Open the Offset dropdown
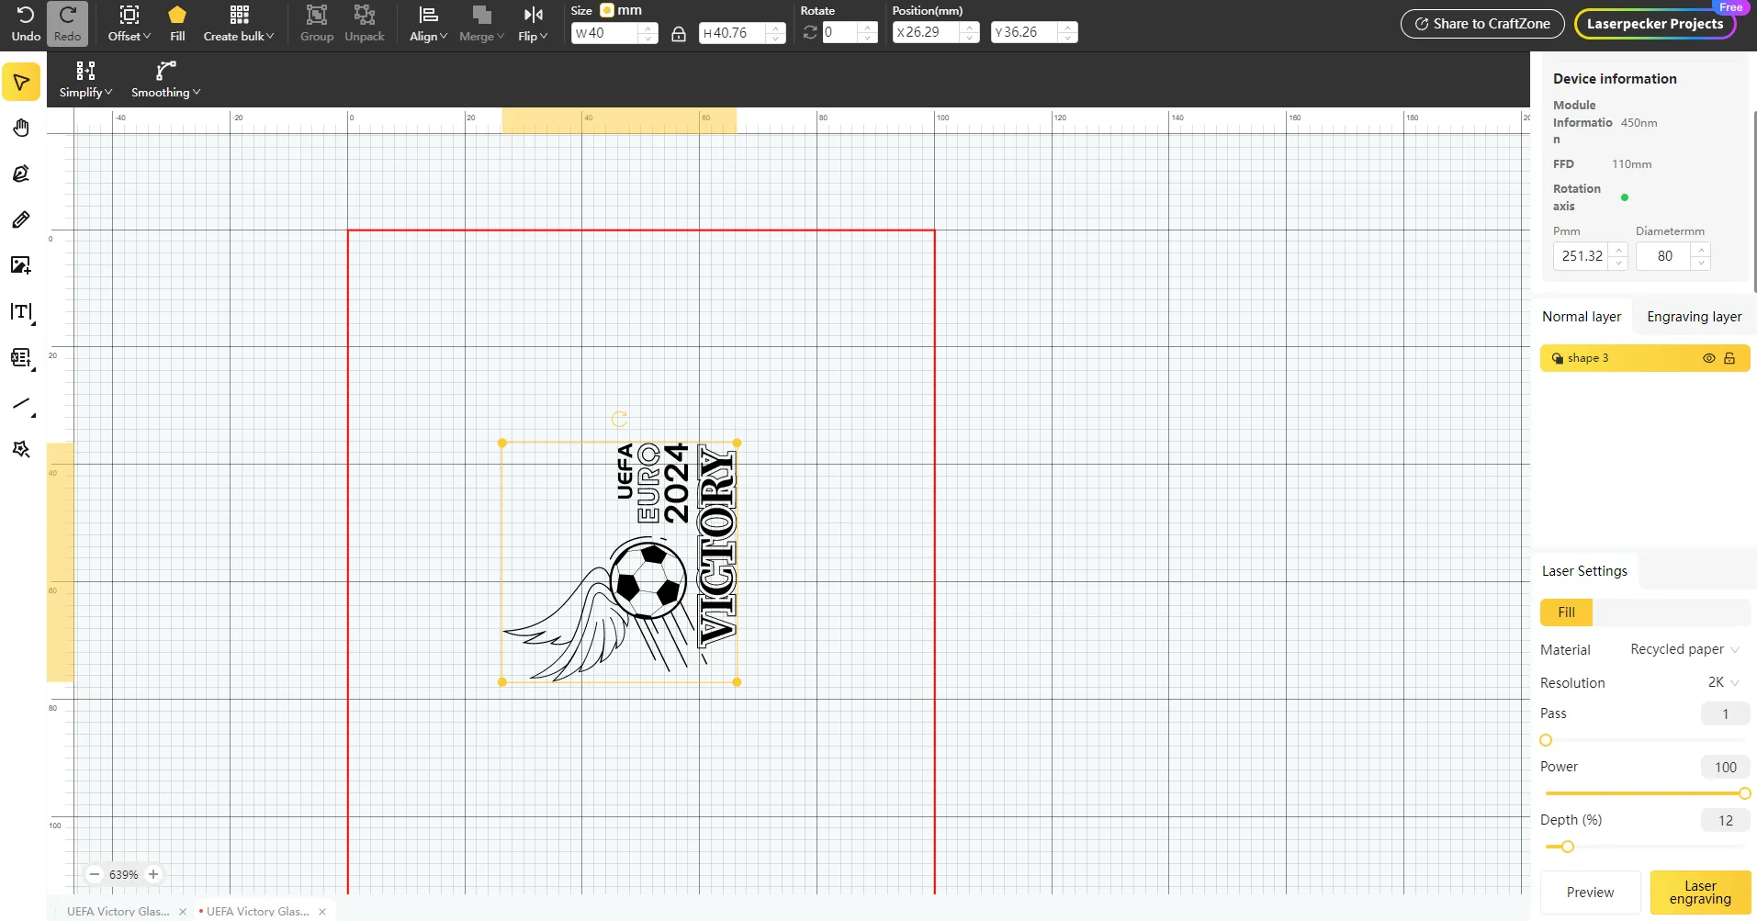Image resolution: width=1757 pixels, height=921 pixels. 130,24
